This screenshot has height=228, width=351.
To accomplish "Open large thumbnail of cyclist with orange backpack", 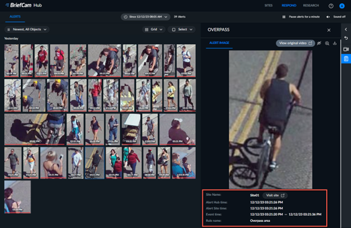I will tap(104, 61).
